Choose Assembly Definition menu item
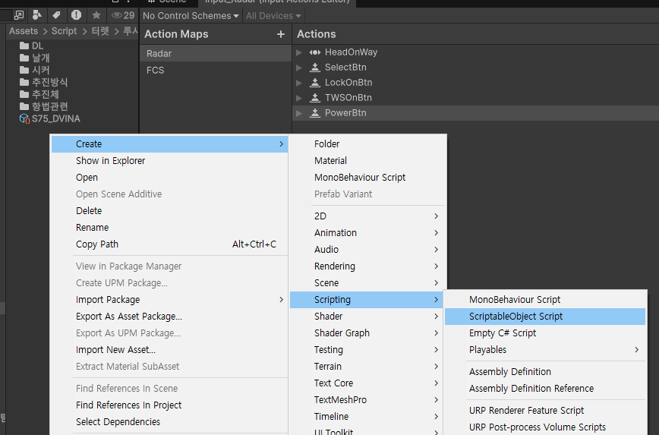This screenshot has width=659, height=435. click(509, 372)
